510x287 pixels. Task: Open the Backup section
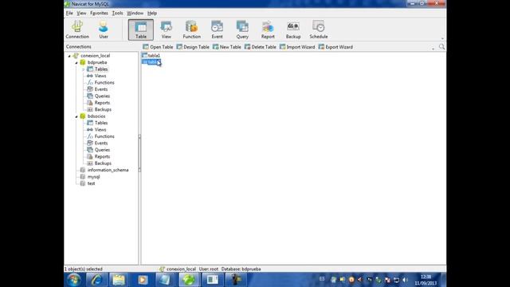click(x=293, y=29)
